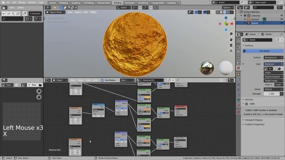Viewport: 285px width, 160px height.
Task: Open image from folder icon in image editor
Action: pyautogui.click(x=40, y=85)
